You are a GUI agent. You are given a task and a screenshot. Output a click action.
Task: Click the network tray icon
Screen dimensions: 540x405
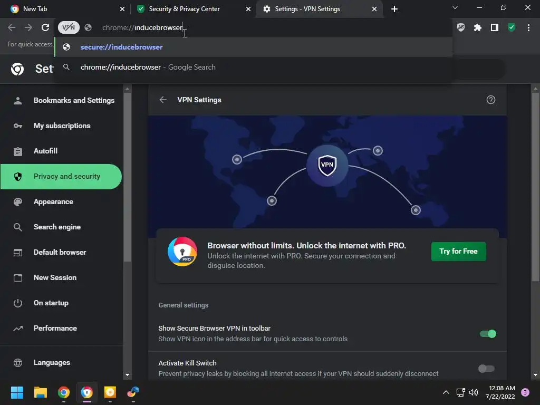pos(460,392)
